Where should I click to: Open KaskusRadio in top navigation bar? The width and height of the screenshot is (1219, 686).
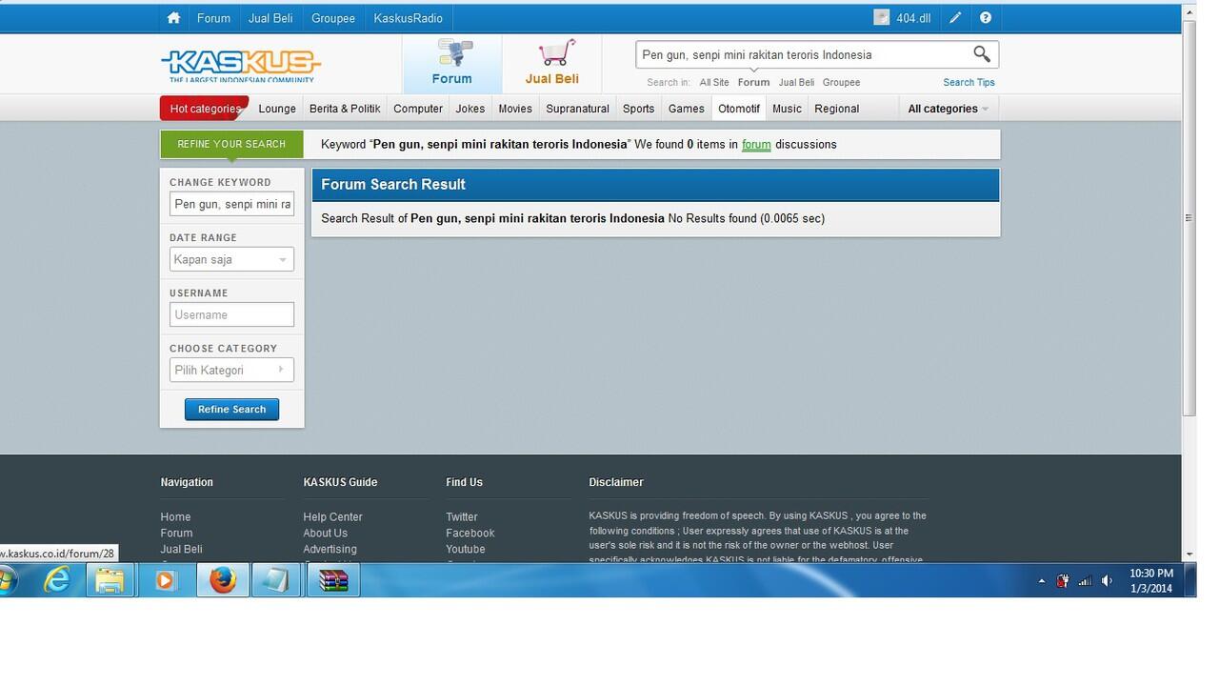click(408, 18)
